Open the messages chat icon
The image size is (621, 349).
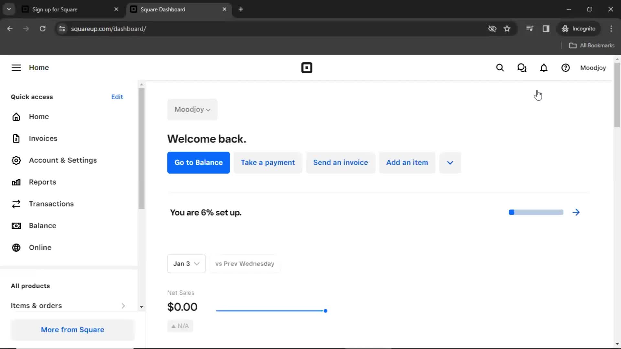[522, 68]
